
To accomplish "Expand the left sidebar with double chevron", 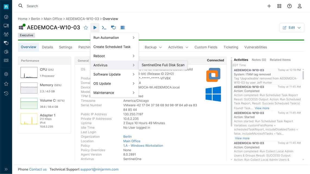I will pos(6,169).
